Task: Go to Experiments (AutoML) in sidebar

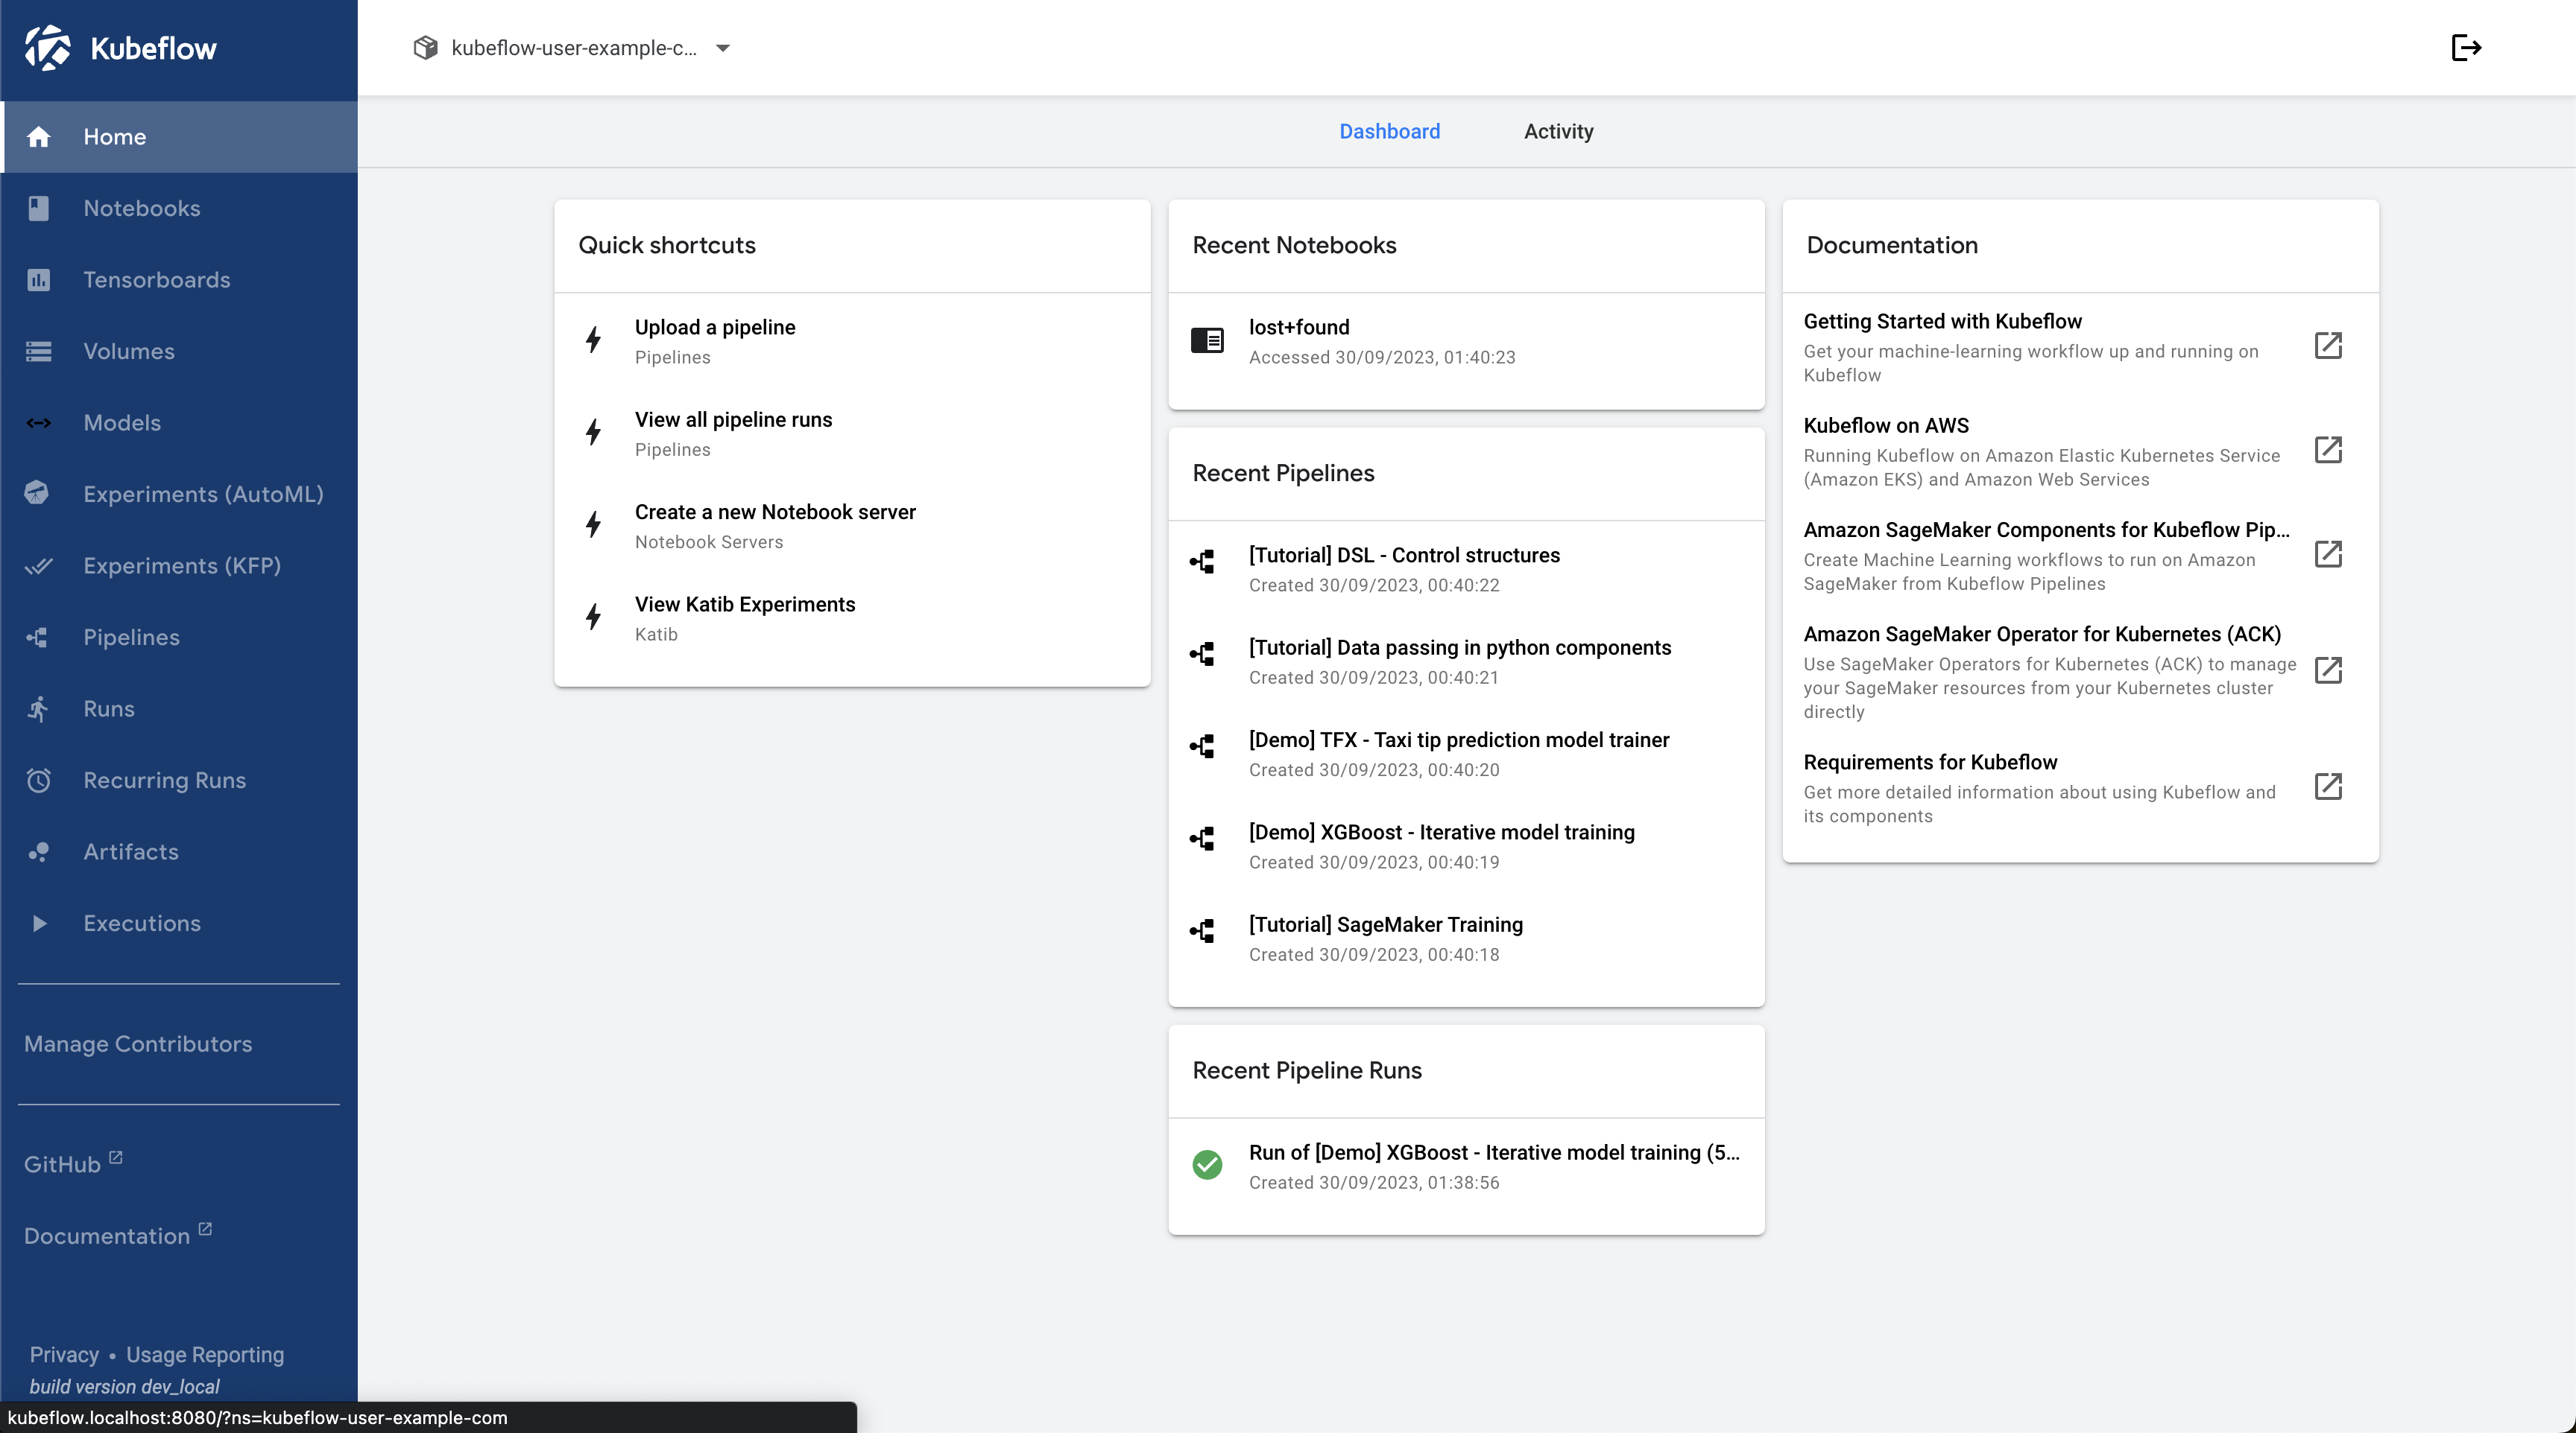Action: pyautogui.click(x=203, y=494)
